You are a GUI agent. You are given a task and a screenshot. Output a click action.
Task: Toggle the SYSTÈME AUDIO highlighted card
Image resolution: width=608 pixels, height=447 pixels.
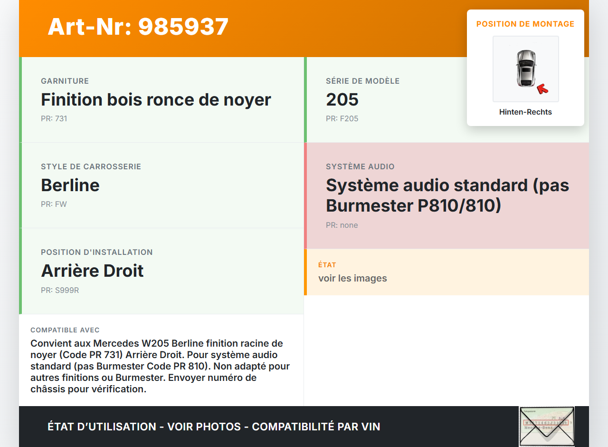pyautogui.click(x=446, y=194)
